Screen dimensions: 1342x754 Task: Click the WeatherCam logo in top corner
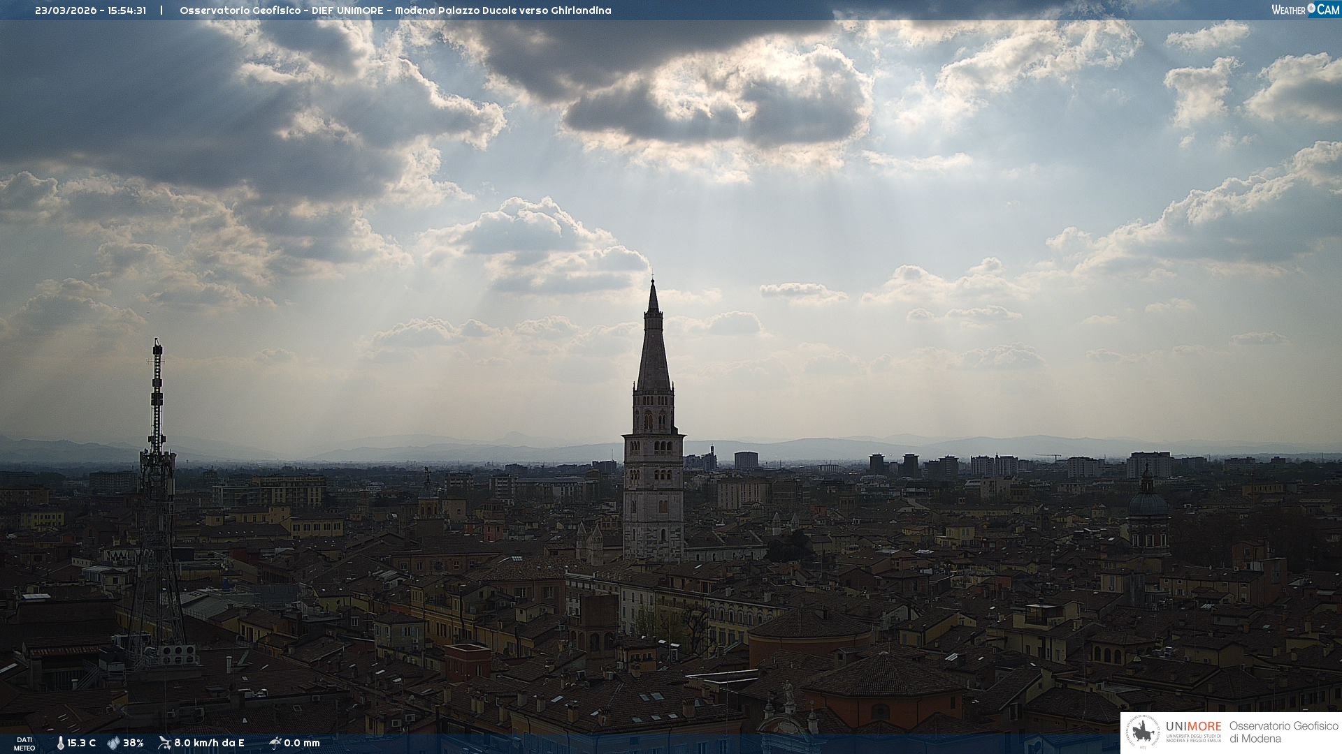click(x=1304, y=10)
